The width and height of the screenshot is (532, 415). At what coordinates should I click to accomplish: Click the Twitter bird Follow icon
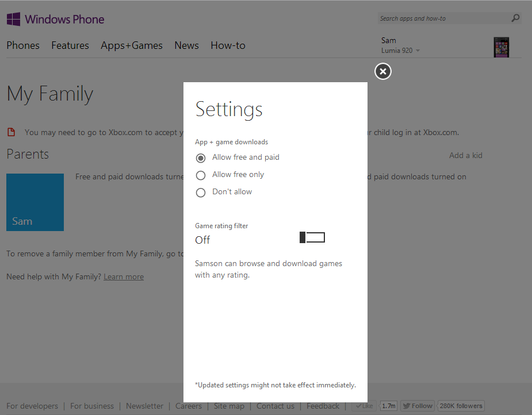click(409, 406)
